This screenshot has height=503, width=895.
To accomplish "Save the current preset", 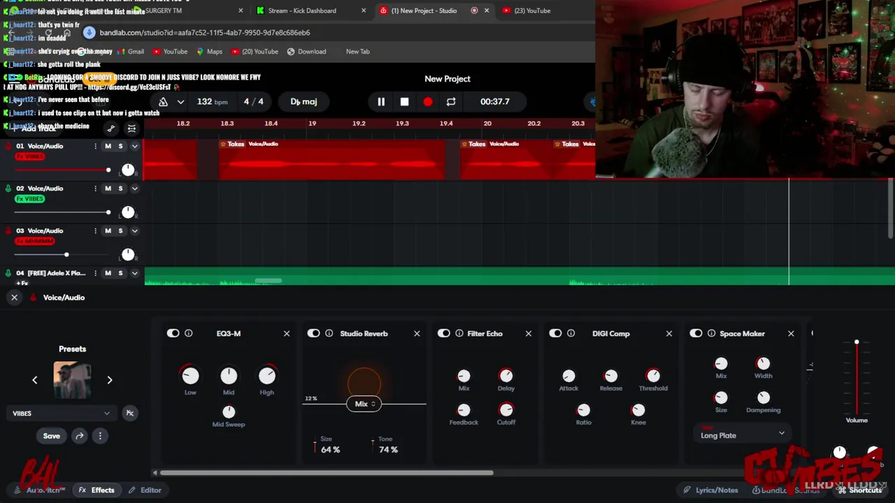I will [x=52, y=436].
